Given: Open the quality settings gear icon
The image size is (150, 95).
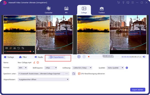Looking at the screenshot, I should [x=127, y=68].
